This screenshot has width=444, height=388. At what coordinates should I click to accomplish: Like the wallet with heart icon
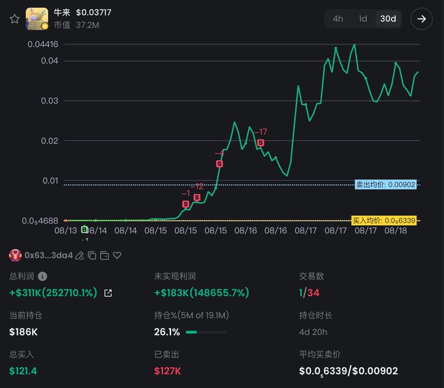click(117, 255)
